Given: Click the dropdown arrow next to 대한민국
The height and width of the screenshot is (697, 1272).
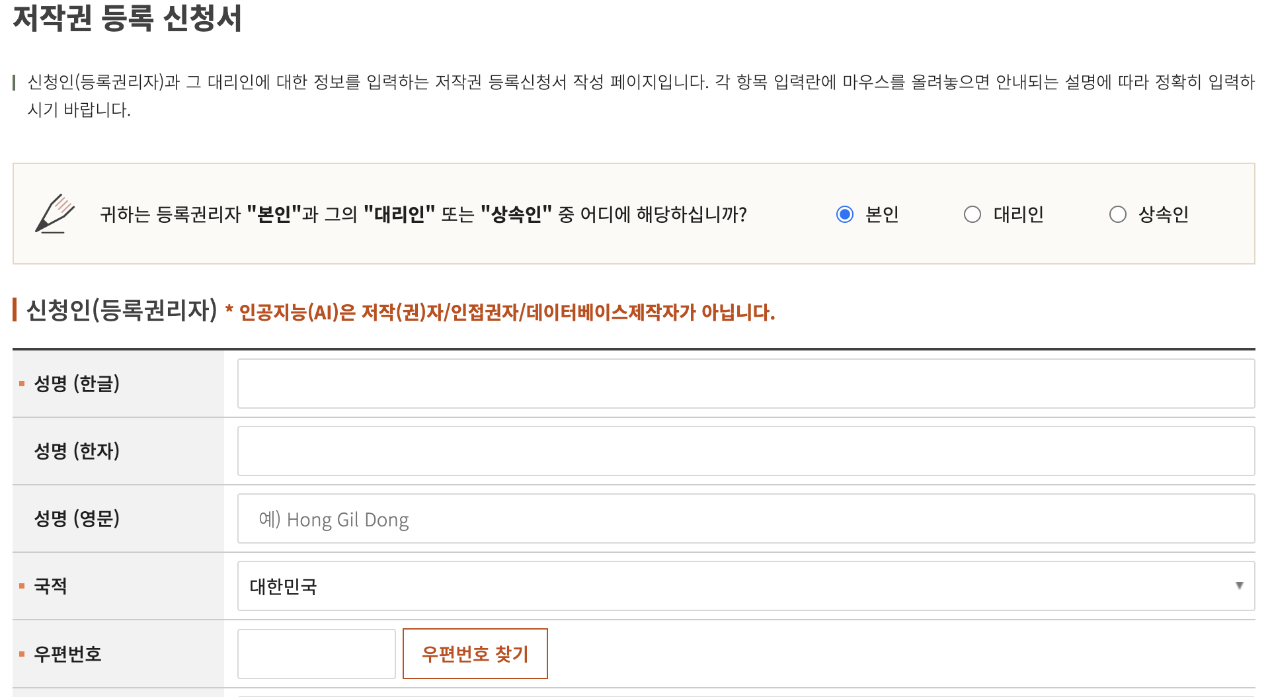Looking at the screenshot, I should click(1240, 586).
